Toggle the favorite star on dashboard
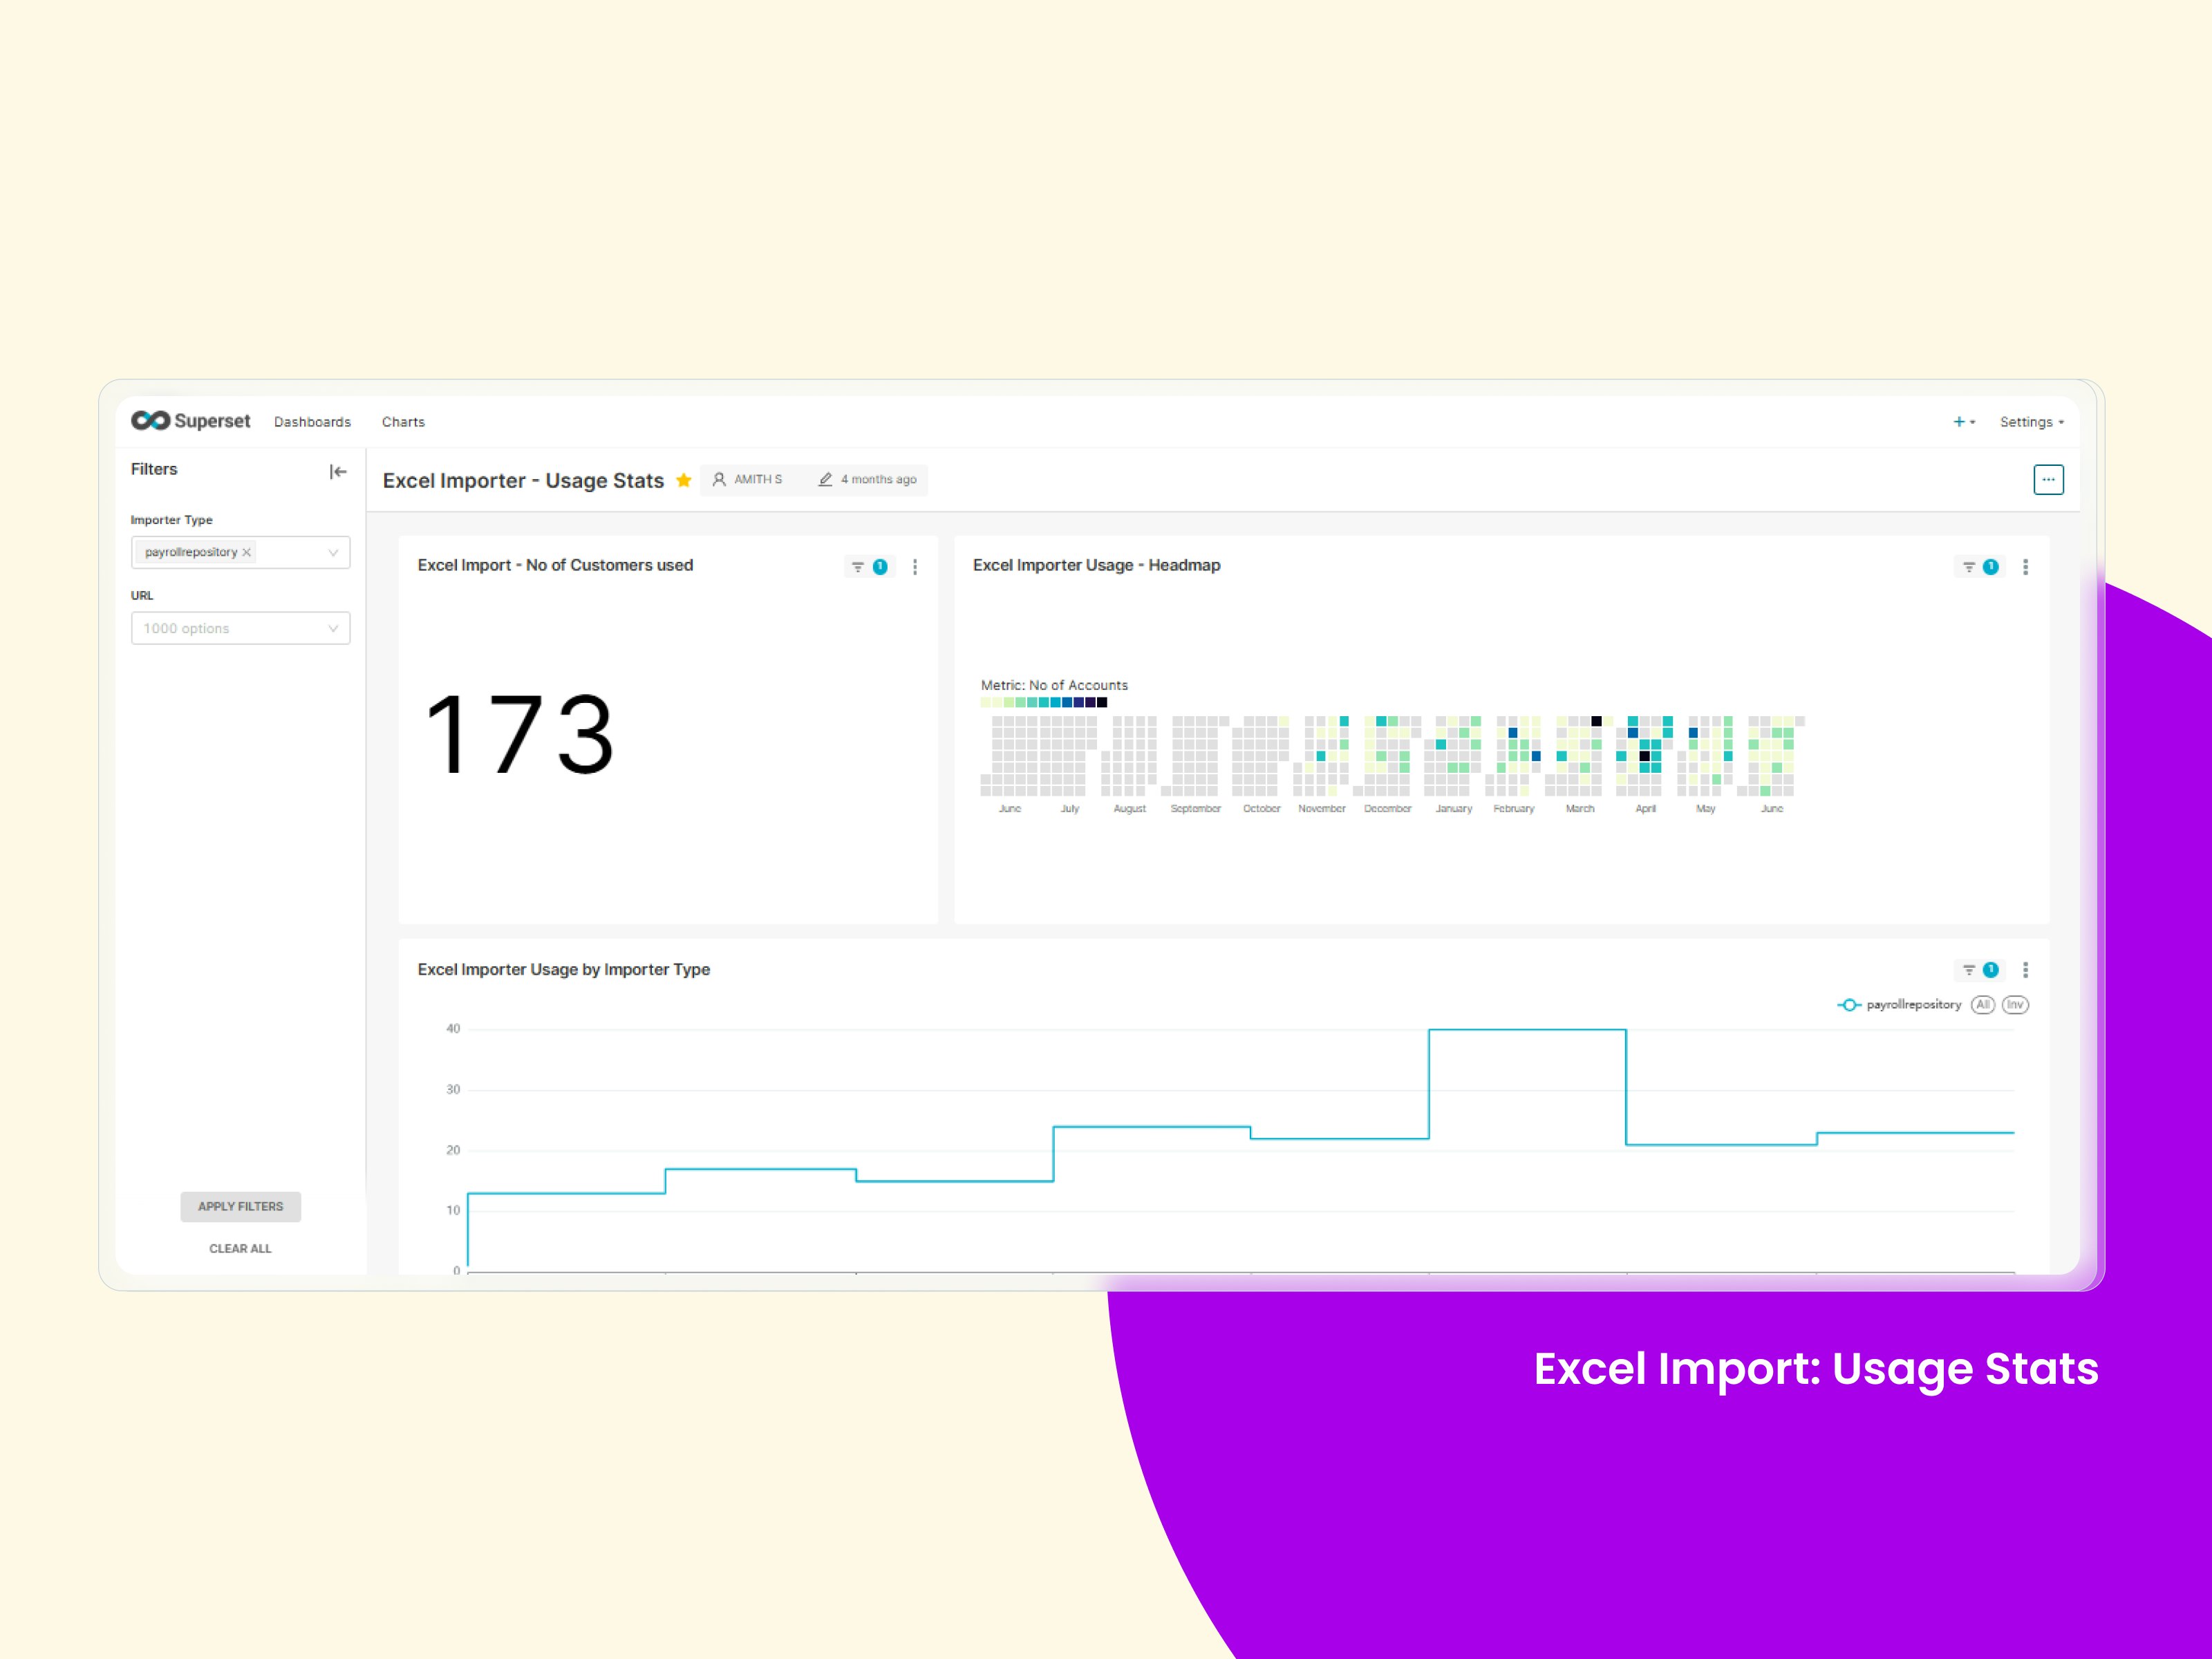The height and width of the screenshot is (1659, 2212). (x=684, y=480)
